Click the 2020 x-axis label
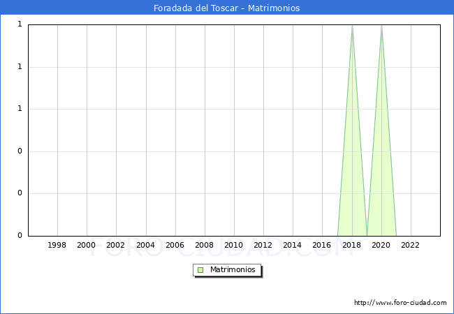454x314 pixels. pyautogui.click(x=381, y=245)
